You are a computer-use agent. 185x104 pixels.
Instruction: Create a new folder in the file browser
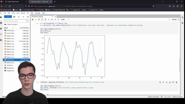[x=14, y=17]
